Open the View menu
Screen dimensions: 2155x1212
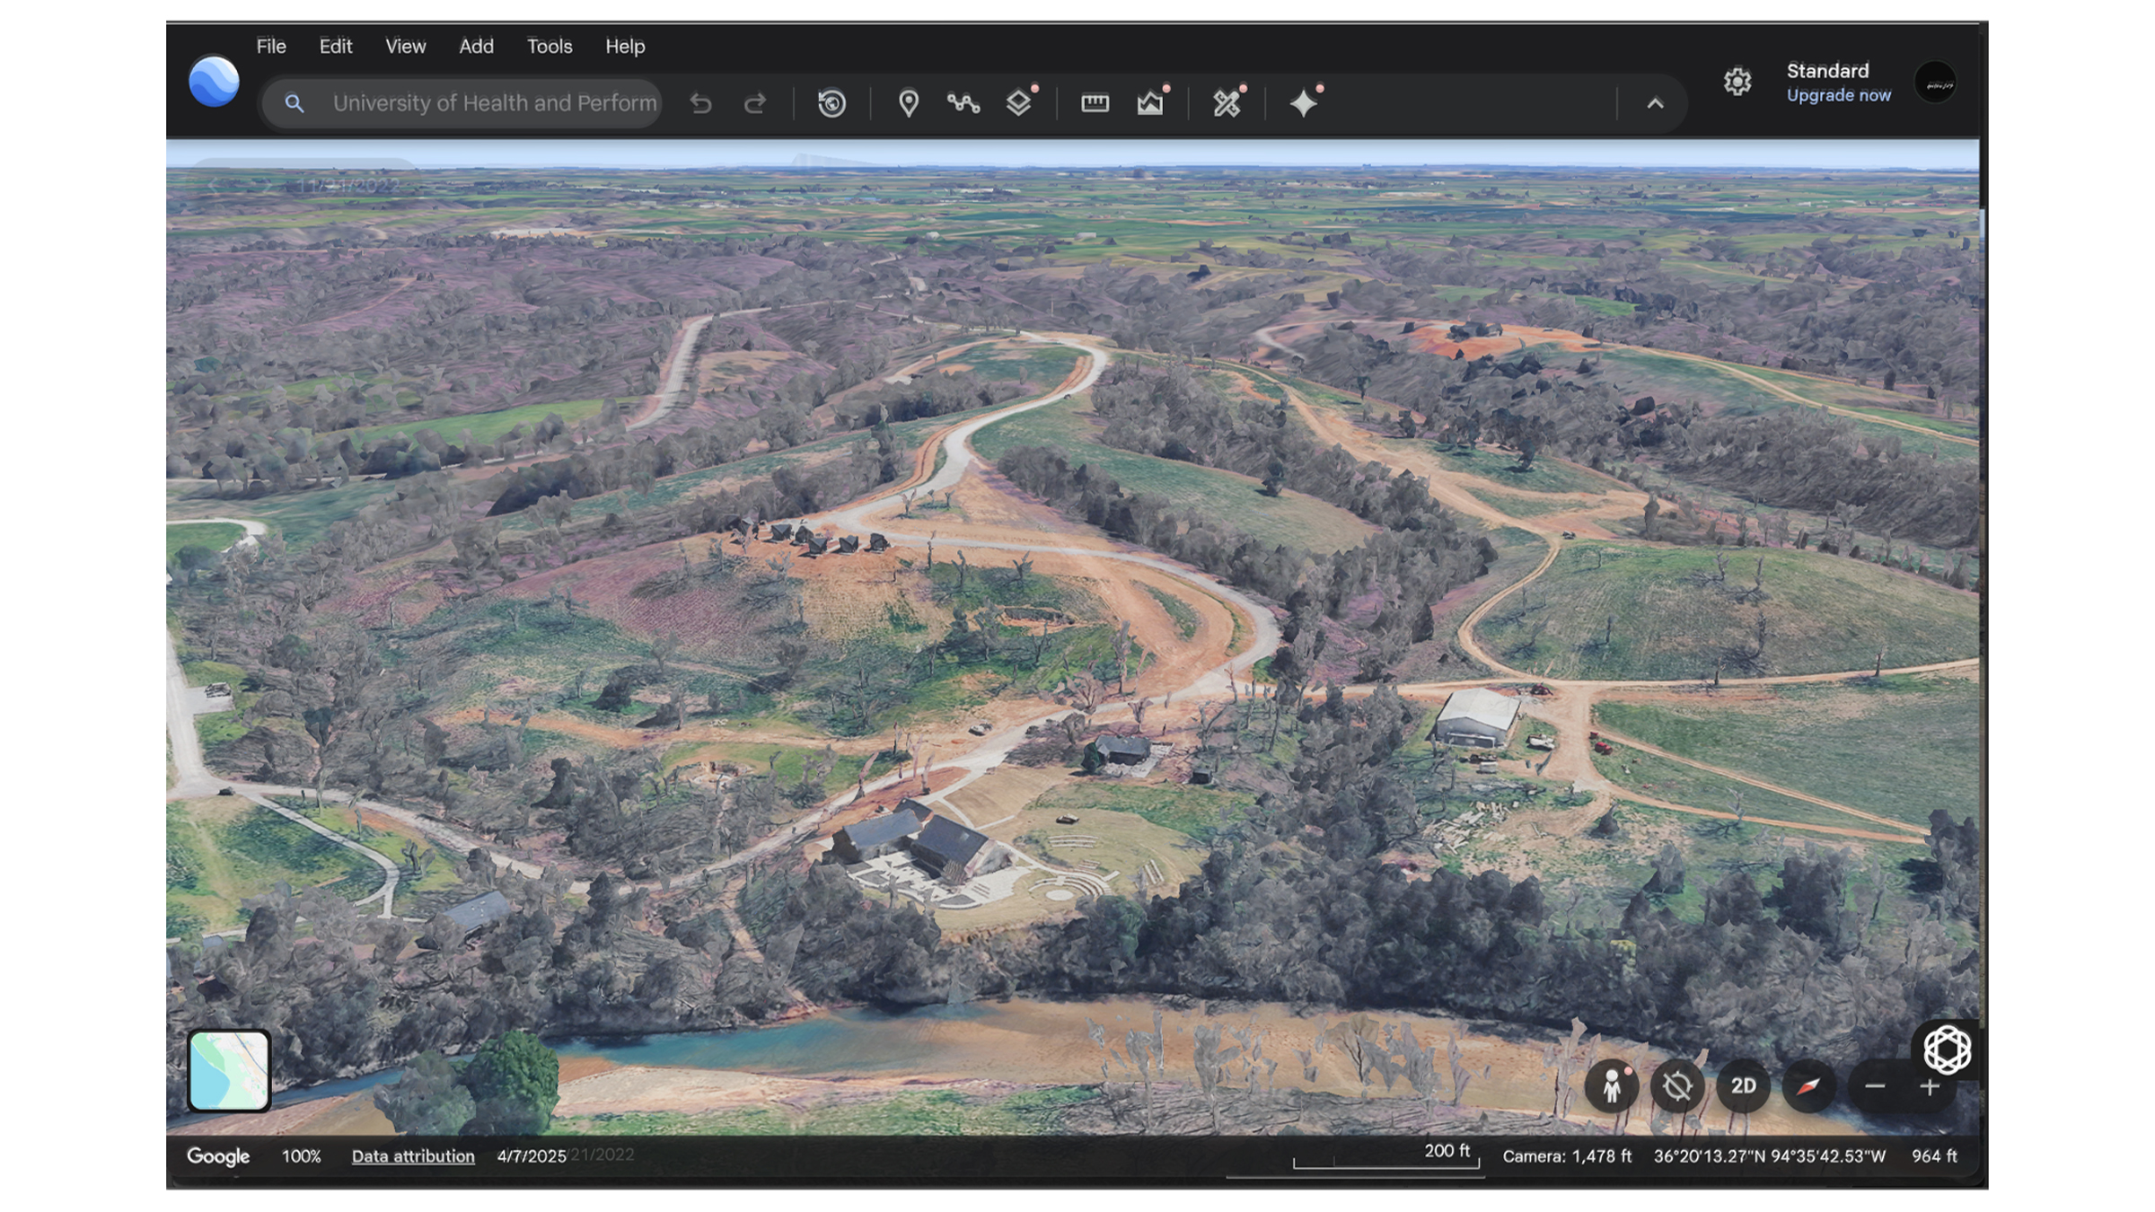click(406, 46)
